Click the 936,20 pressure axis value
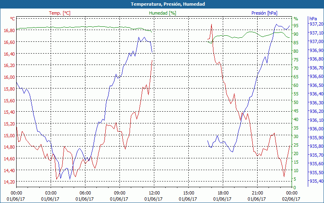 (316, 111)
